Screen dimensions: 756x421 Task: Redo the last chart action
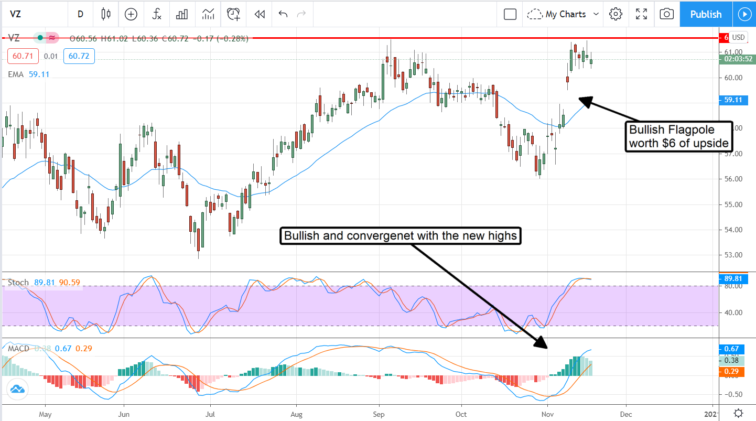click(301, 14)
